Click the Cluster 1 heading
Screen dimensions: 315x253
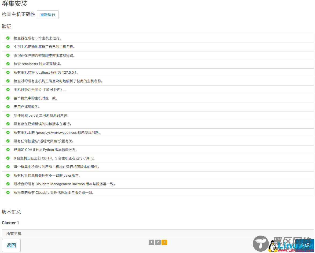pyautogui.click(x=10, y=223)
